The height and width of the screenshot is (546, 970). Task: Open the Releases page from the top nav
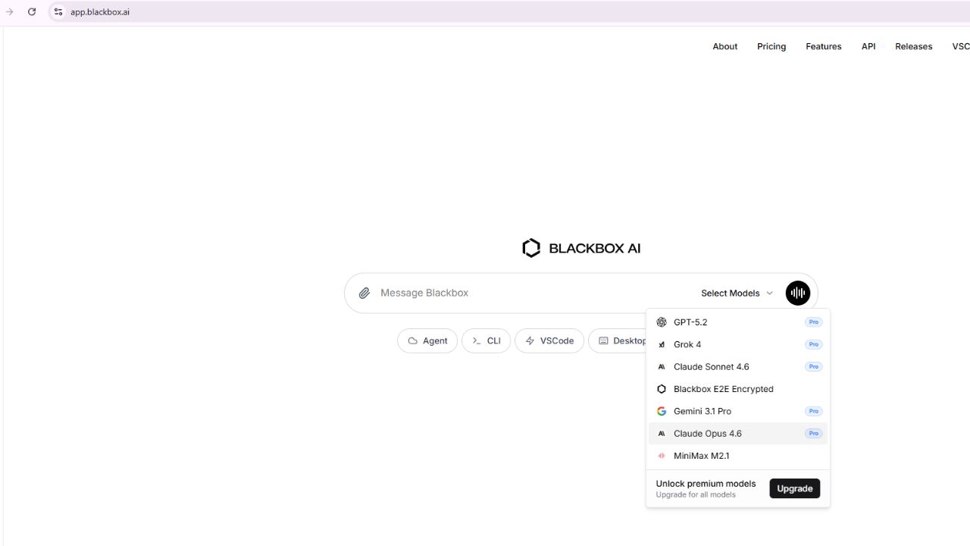pos(913,46)
